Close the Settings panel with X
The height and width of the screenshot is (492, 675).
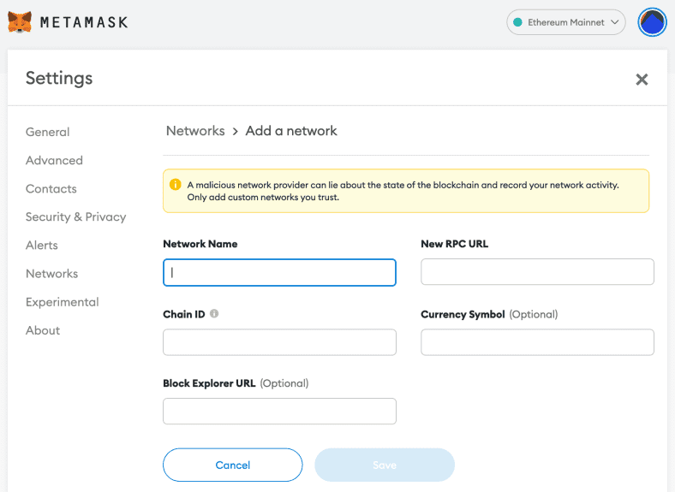tap(642, 79)
